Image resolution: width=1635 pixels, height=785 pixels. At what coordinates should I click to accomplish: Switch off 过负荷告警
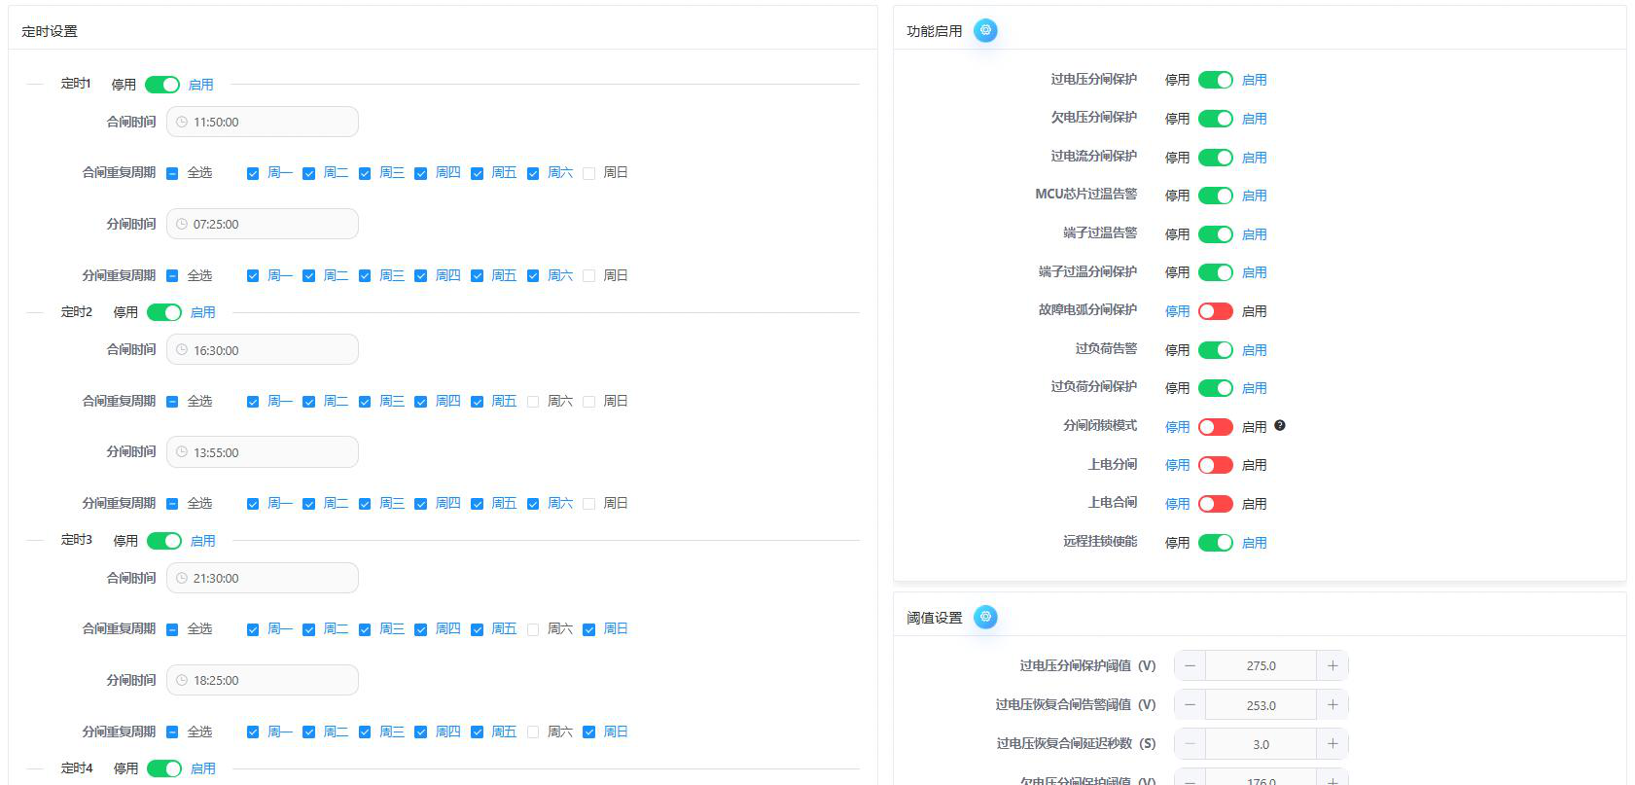click(1216, 350)
